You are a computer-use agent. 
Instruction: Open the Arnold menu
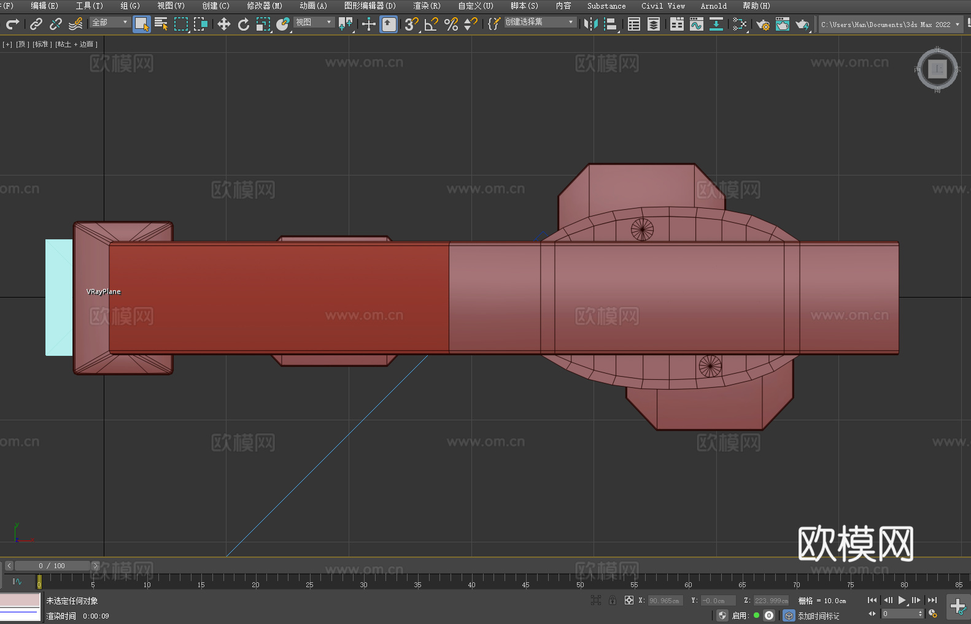click(713, 6)
